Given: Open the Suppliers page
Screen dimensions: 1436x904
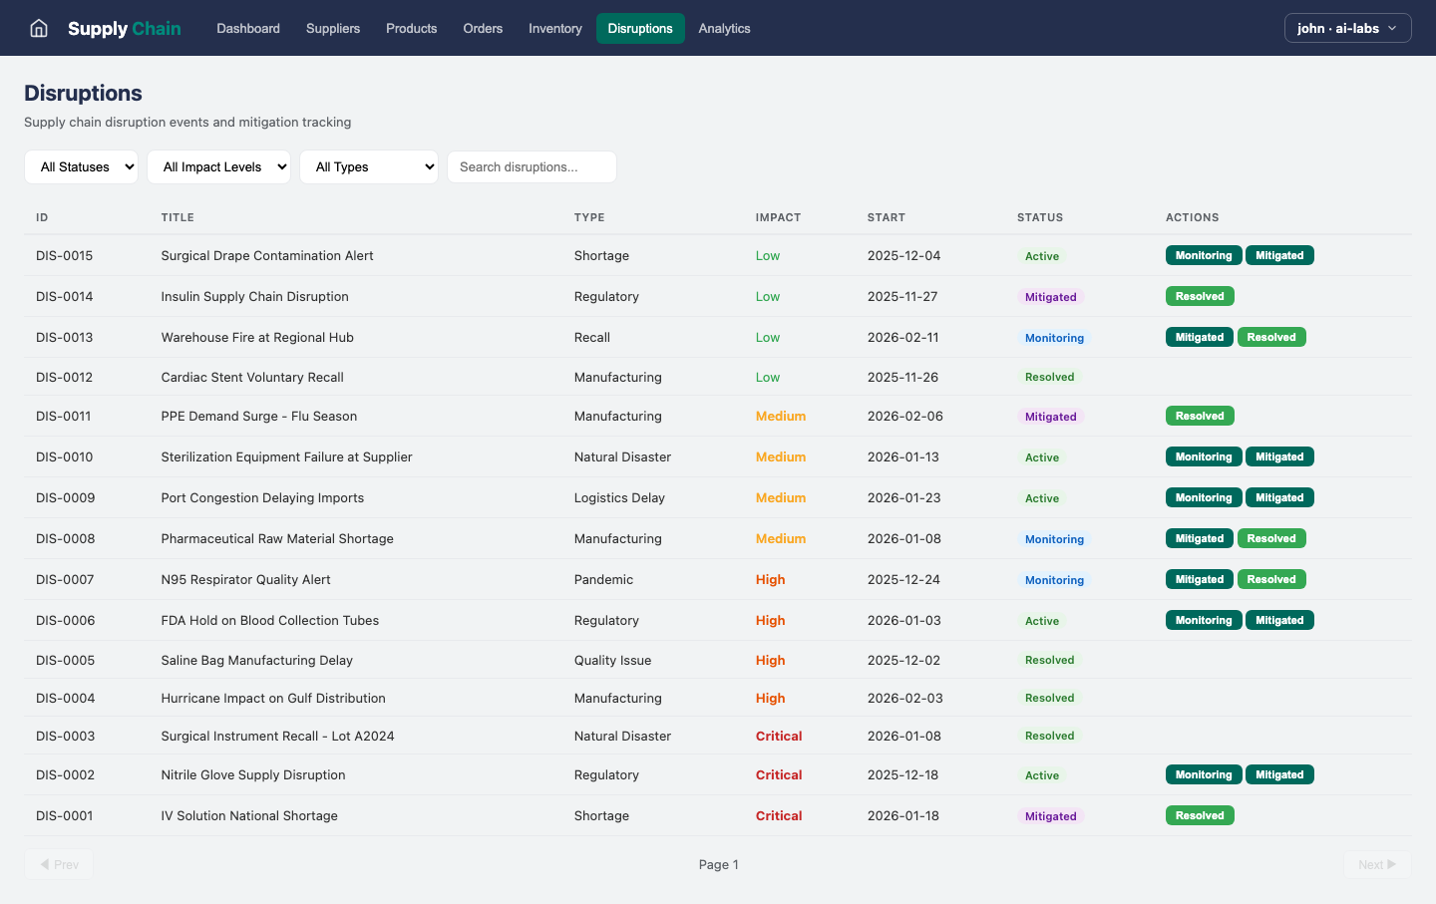Looking at the screenshot, I should (333, 29).
